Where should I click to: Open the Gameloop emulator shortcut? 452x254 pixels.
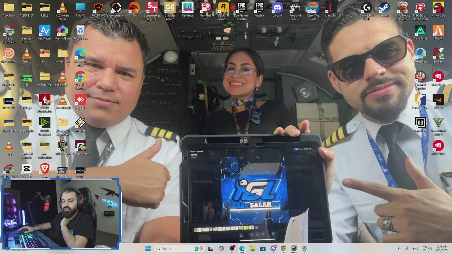(x=420, y=55)
